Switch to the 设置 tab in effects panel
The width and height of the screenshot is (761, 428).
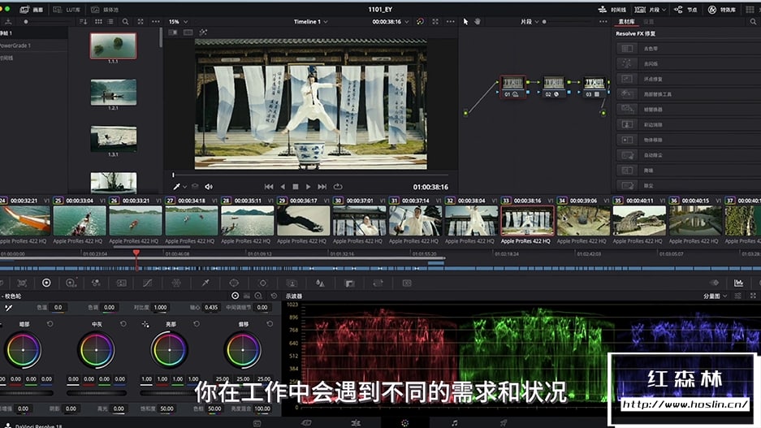click(x=649, y=22)
